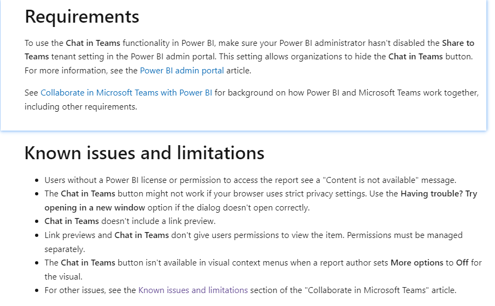The width and height of the screenshot is (495, 306).
Task: Follow the purple Known issues and limitations link
Action: pyautogui.click(x=193, y=290)
